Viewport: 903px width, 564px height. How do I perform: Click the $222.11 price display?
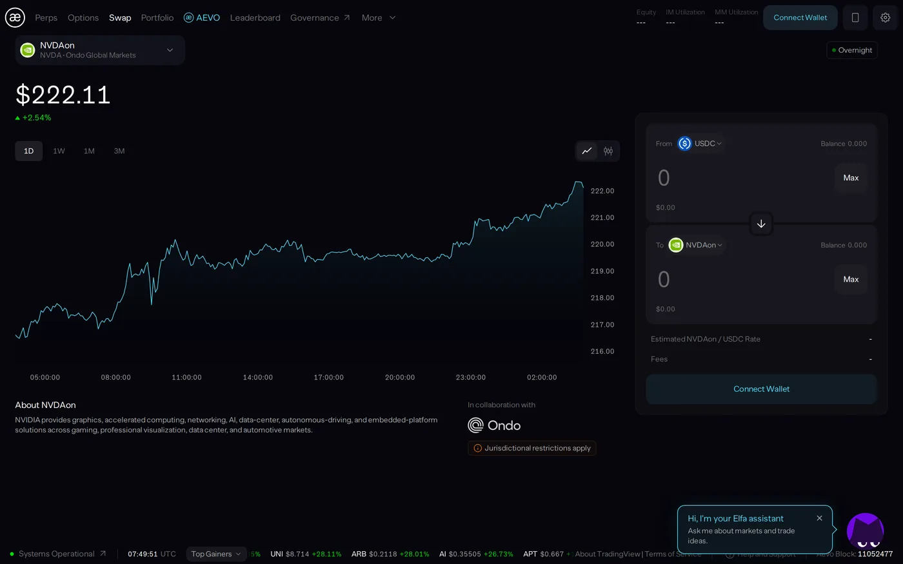63,95
